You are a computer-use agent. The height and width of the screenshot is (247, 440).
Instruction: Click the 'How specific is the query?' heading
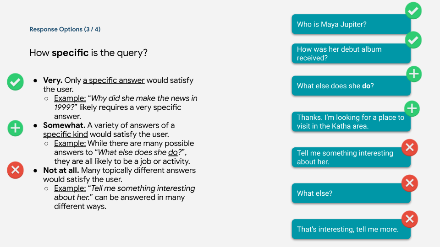pos(88,53)
